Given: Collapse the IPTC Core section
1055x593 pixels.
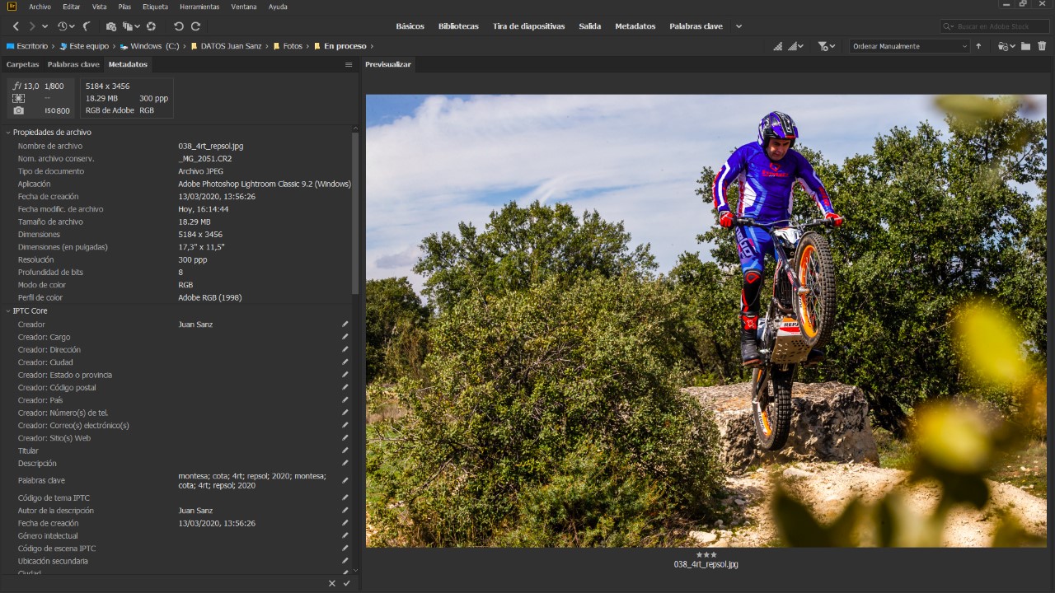Looking at the screenshot, I should click(8, 311).
